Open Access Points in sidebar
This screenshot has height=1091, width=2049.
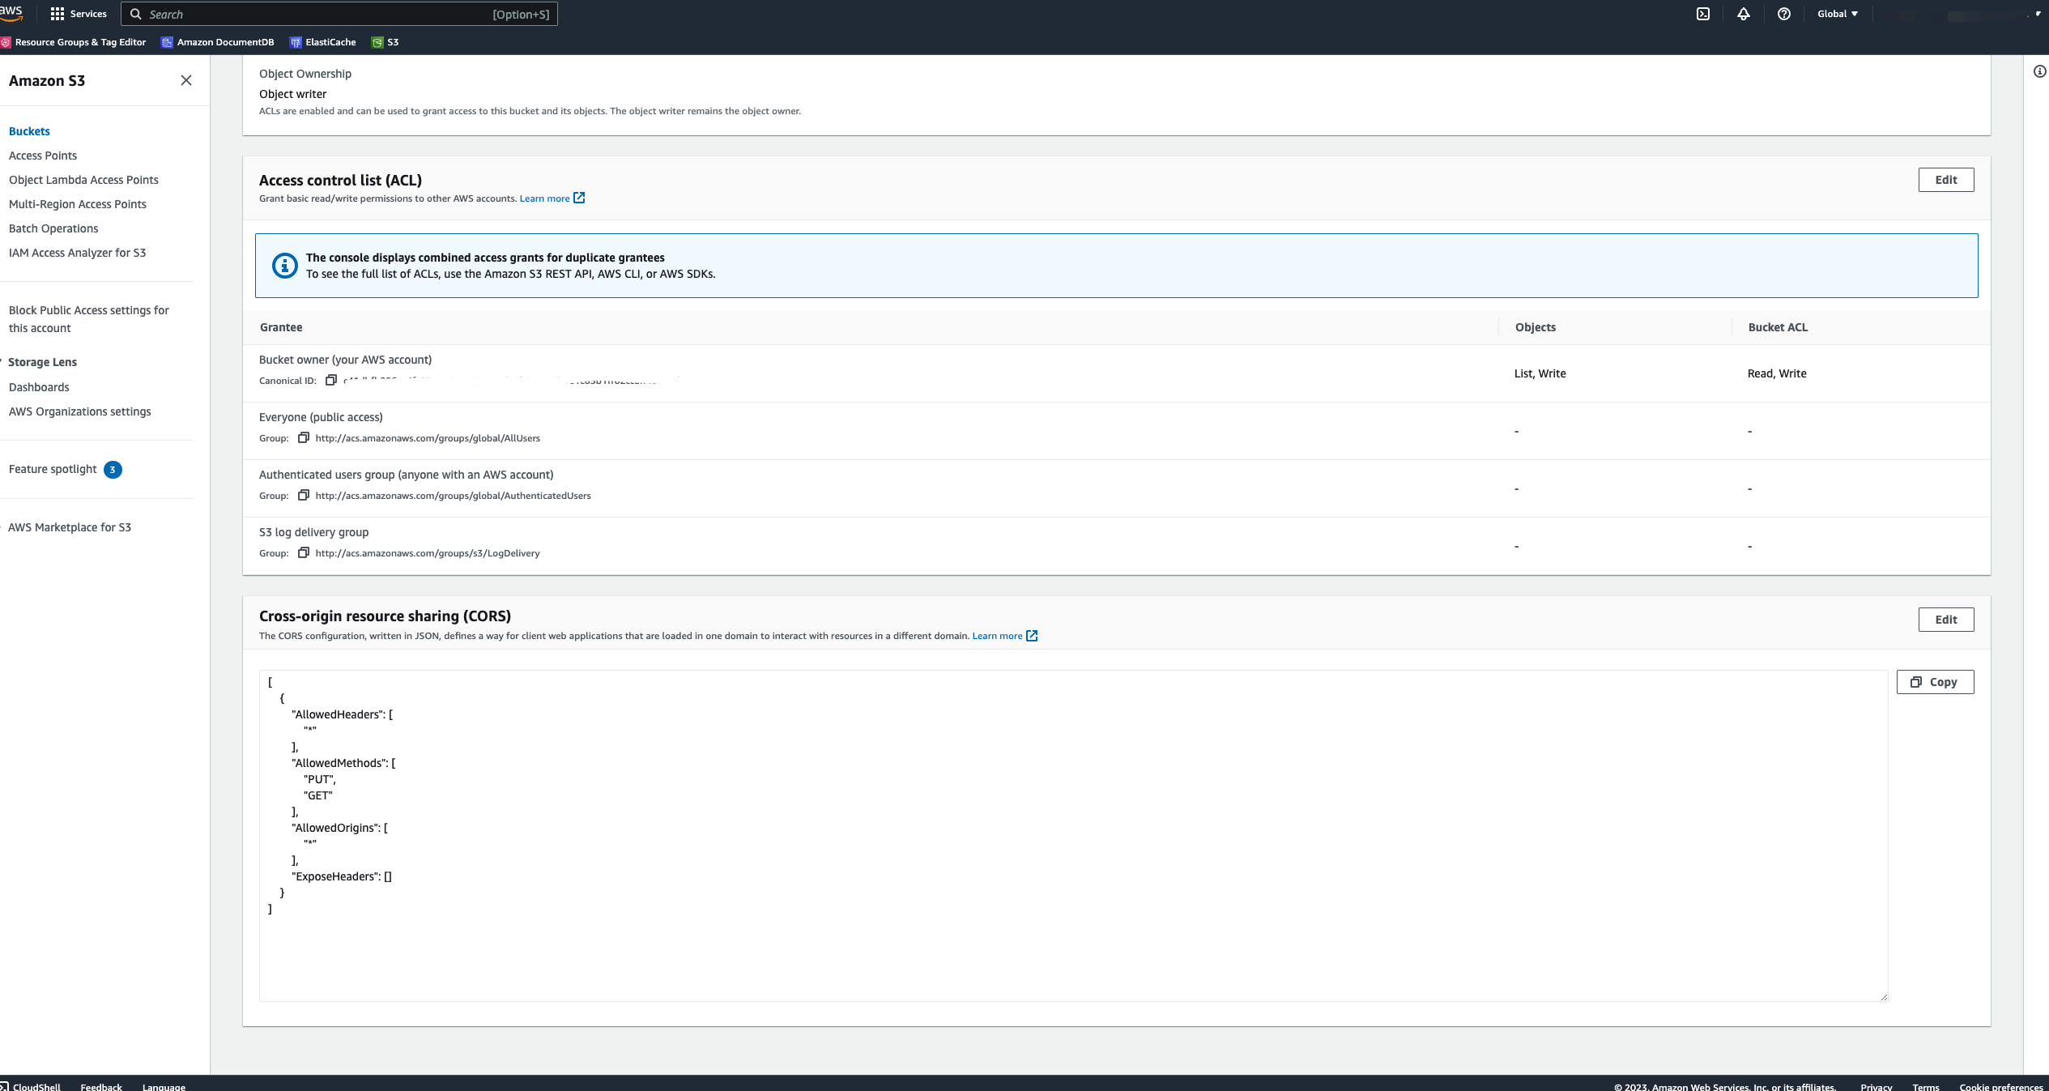tap(43, 156)
